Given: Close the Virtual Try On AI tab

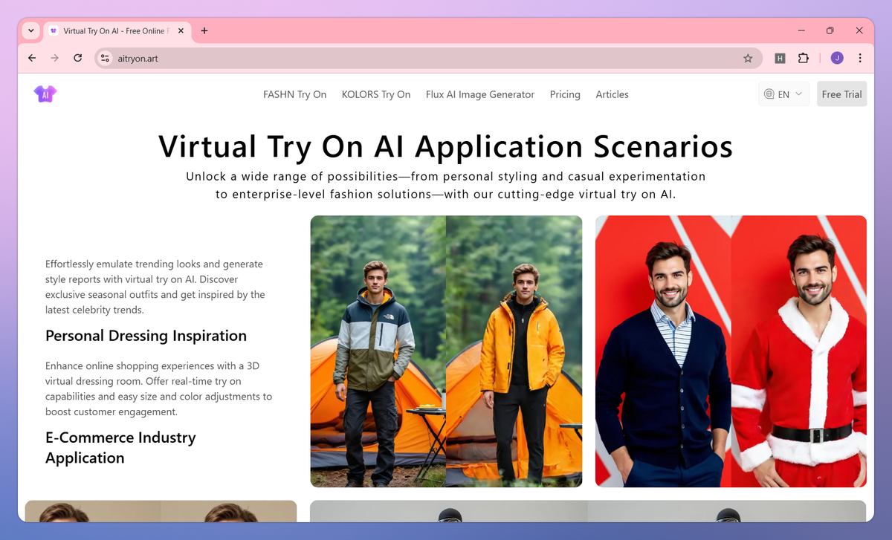Looking at the screenshot, I should (x=181, y=30).
